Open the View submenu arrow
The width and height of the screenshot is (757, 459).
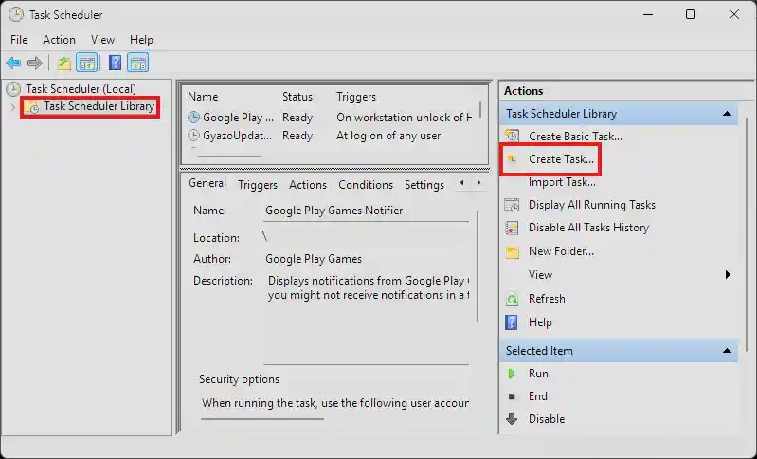(x=728, y=274)
